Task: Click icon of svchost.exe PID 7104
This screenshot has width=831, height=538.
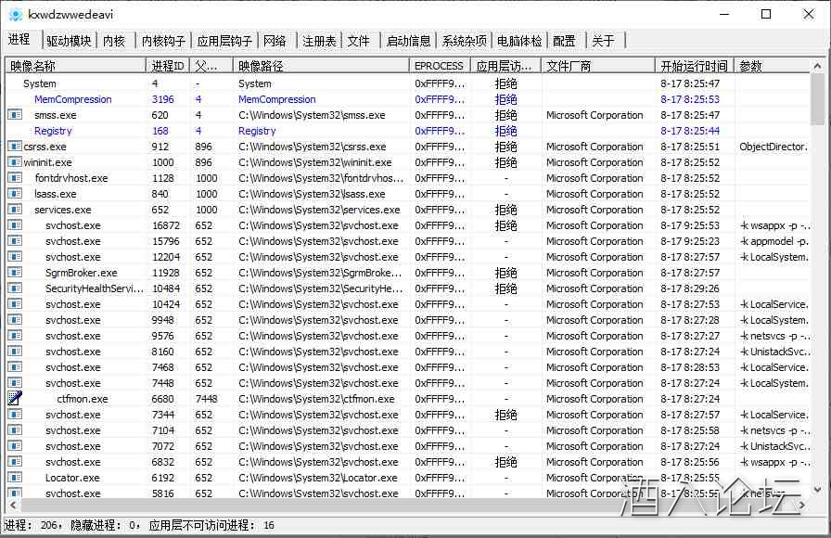Action: pyautogui.click(x=15, y=429)
